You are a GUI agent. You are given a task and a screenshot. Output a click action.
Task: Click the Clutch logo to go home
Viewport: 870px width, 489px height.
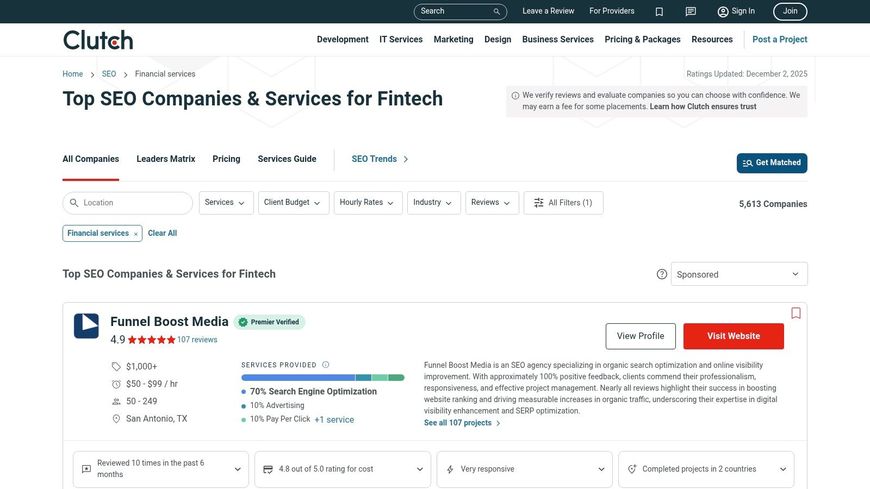[97, 39]
